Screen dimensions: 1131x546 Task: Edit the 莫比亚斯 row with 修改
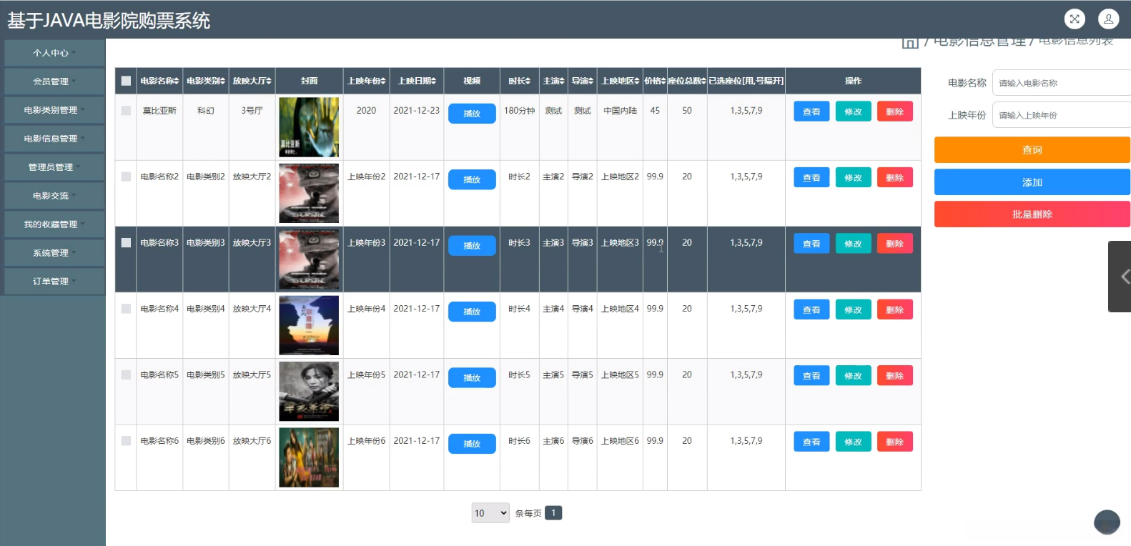pos(853,111)
